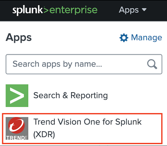The image size is (167, 146).
Task: Open the Search & Reporting app
Action: pyautogui.click(x=70, y=95)
